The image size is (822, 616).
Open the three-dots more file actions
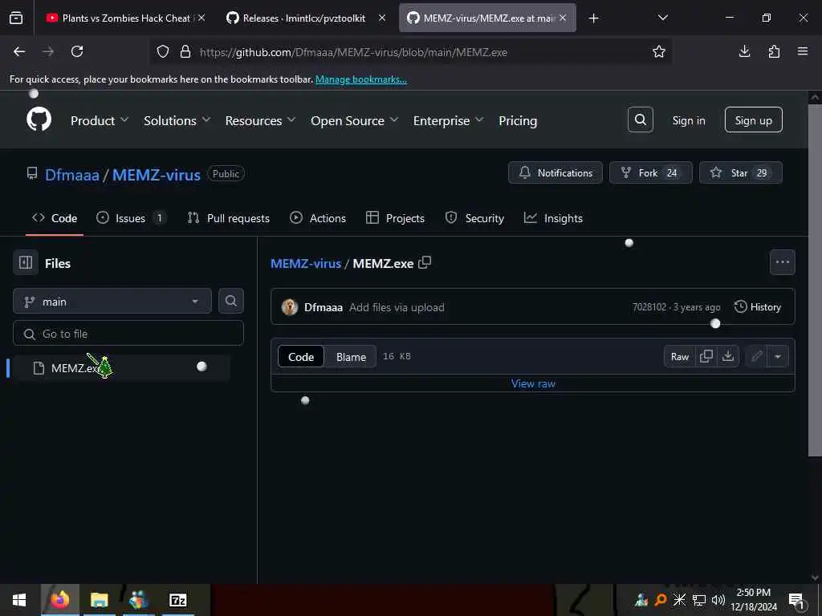[x=782, y=262]
